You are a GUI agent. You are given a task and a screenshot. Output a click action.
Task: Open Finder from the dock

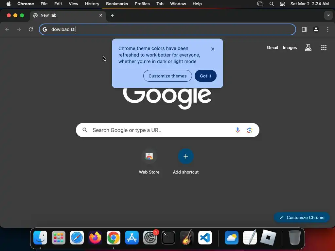pos(40,238)
